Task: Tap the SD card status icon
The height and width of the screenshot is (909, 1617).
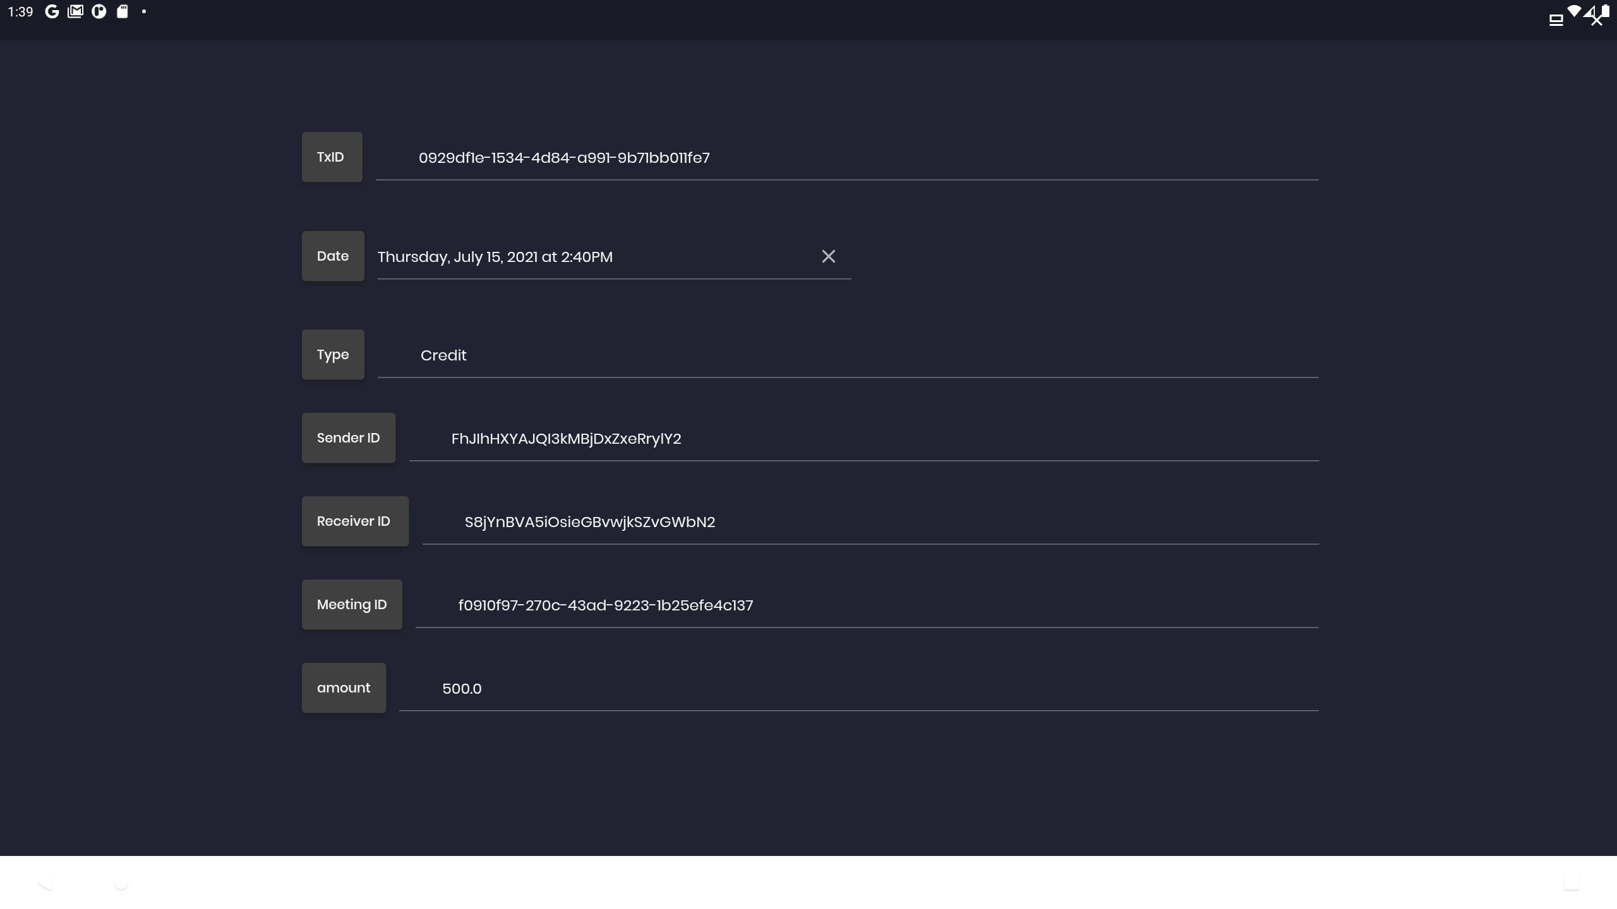Action: 123,12
